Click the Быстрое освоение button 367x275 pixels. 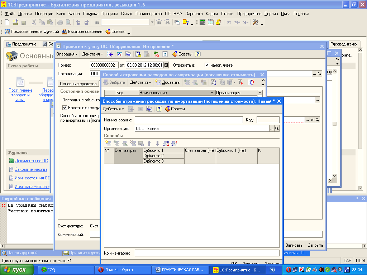82,32
